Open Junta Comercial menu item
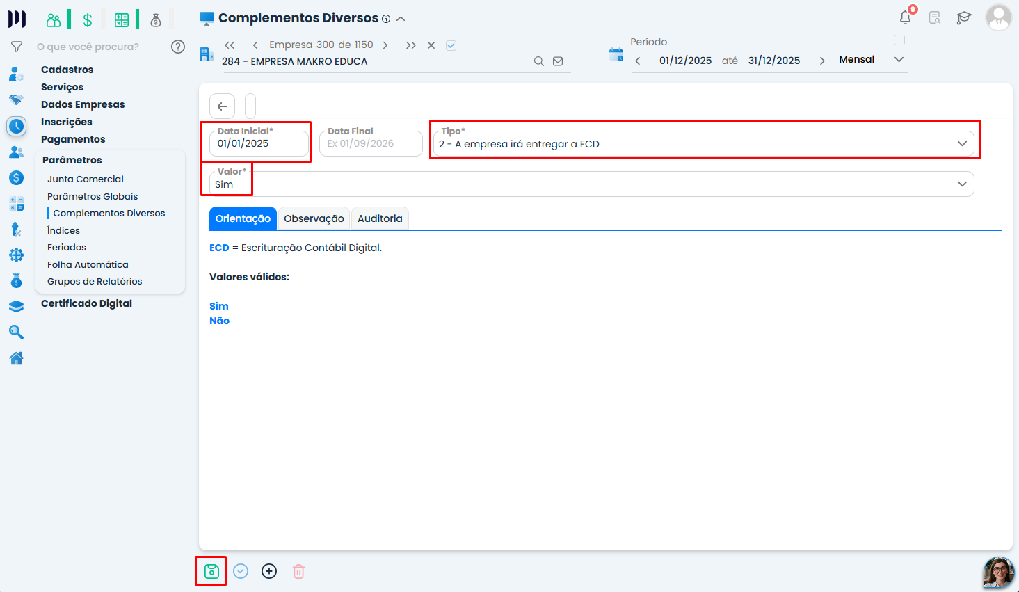This screenshot has height=592, width=1019. tap(86, 179)
